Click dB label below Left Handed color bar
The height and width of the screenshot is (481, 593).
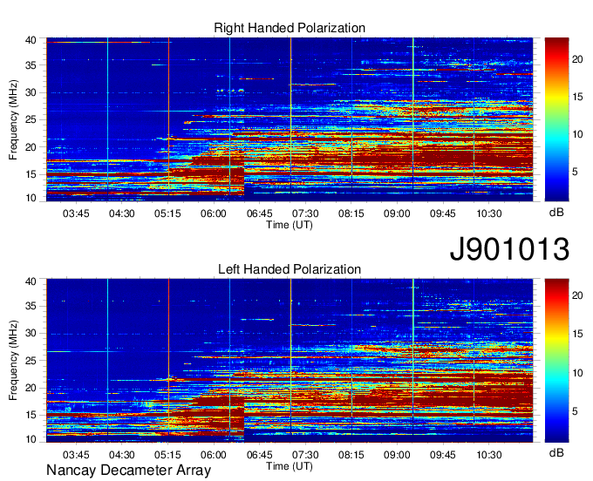(556, 452)
